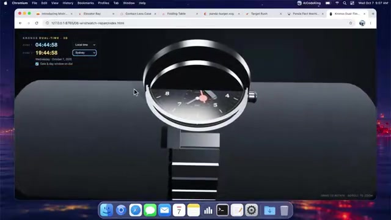Viewport: 391px width, 220px height.
Task: Open TextEdit from the Dock
Action: (237, 210)
